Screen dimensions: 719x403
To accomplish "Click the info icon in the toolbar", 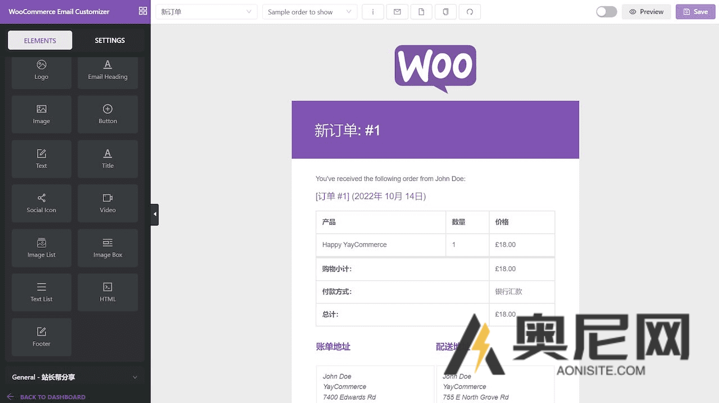I will click(x=373, y=12).
